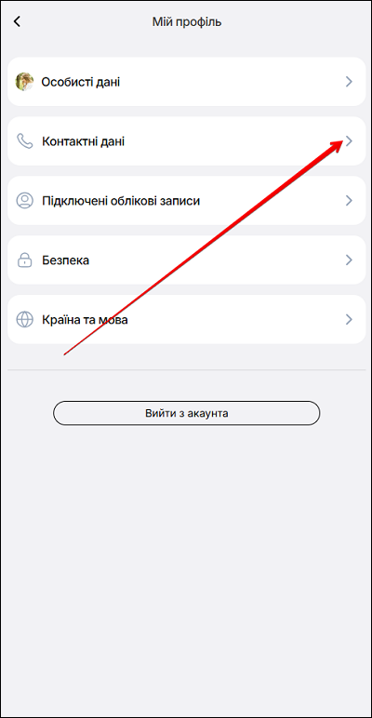The height and width of the screenshot is (718, 372).
Task: Click the user account circle icon
Action: click(x=25, y=201)
